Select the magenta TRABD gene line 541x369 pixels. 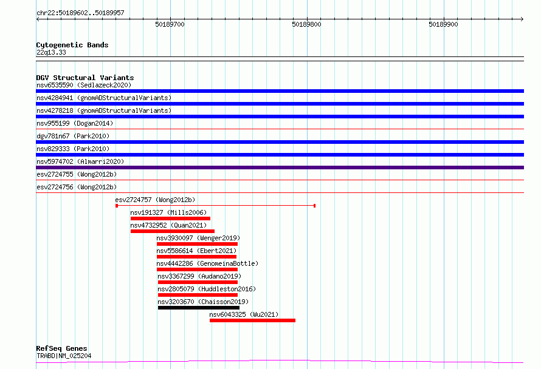coord(280,362)
